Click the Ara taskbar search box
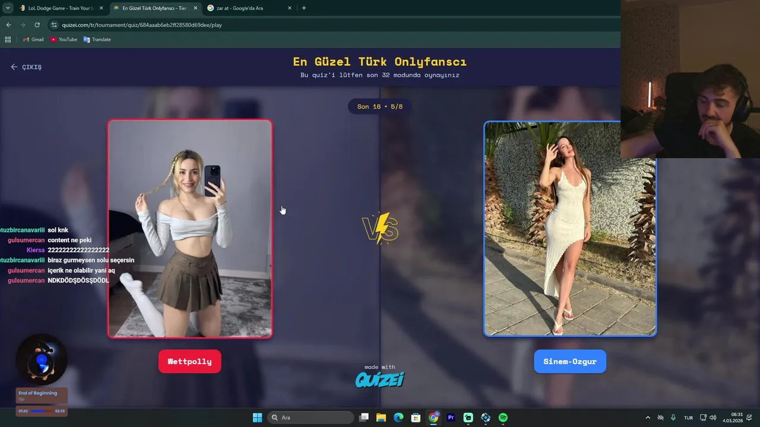The width and height of the screenshot is (760, 427). (x=311, y=418)
